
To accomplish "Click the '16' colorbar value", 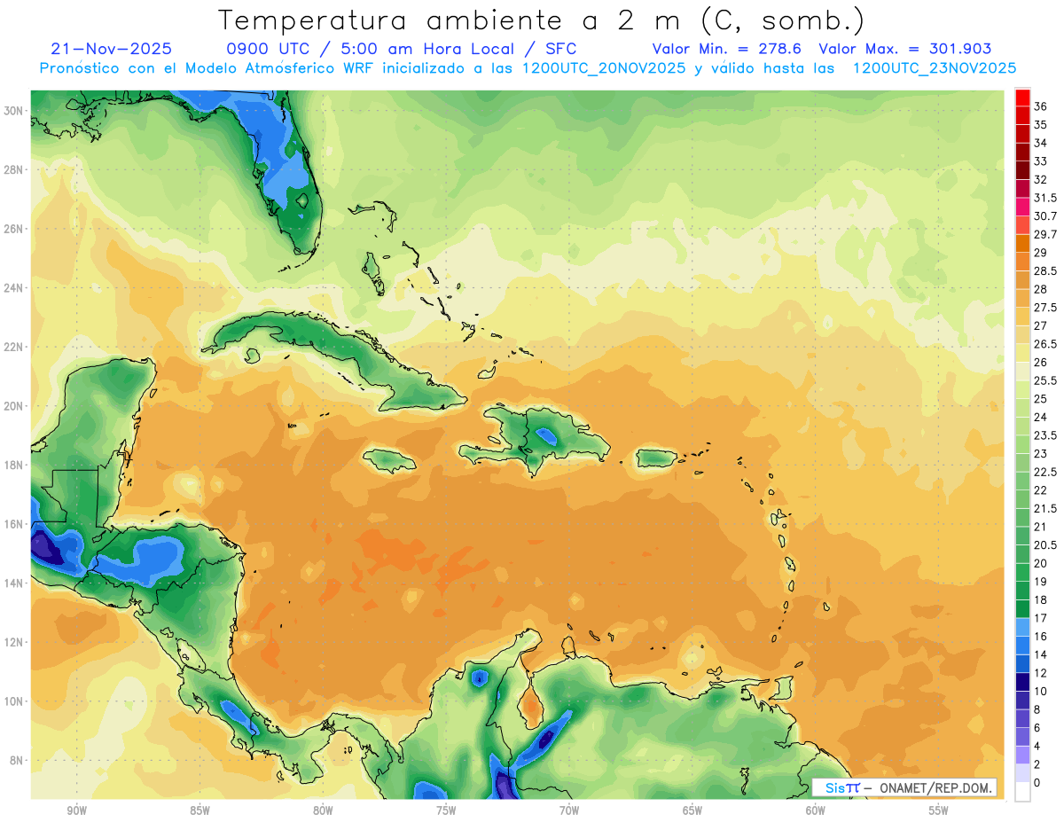I will point(1040,637).
